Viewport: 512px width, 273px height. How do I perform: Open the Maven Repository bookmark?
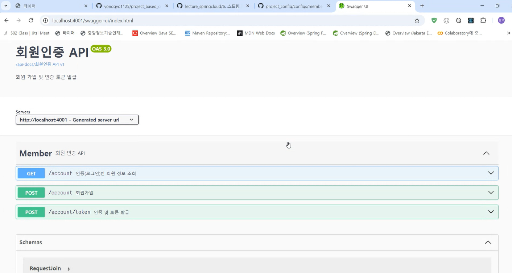click(207, 33)
